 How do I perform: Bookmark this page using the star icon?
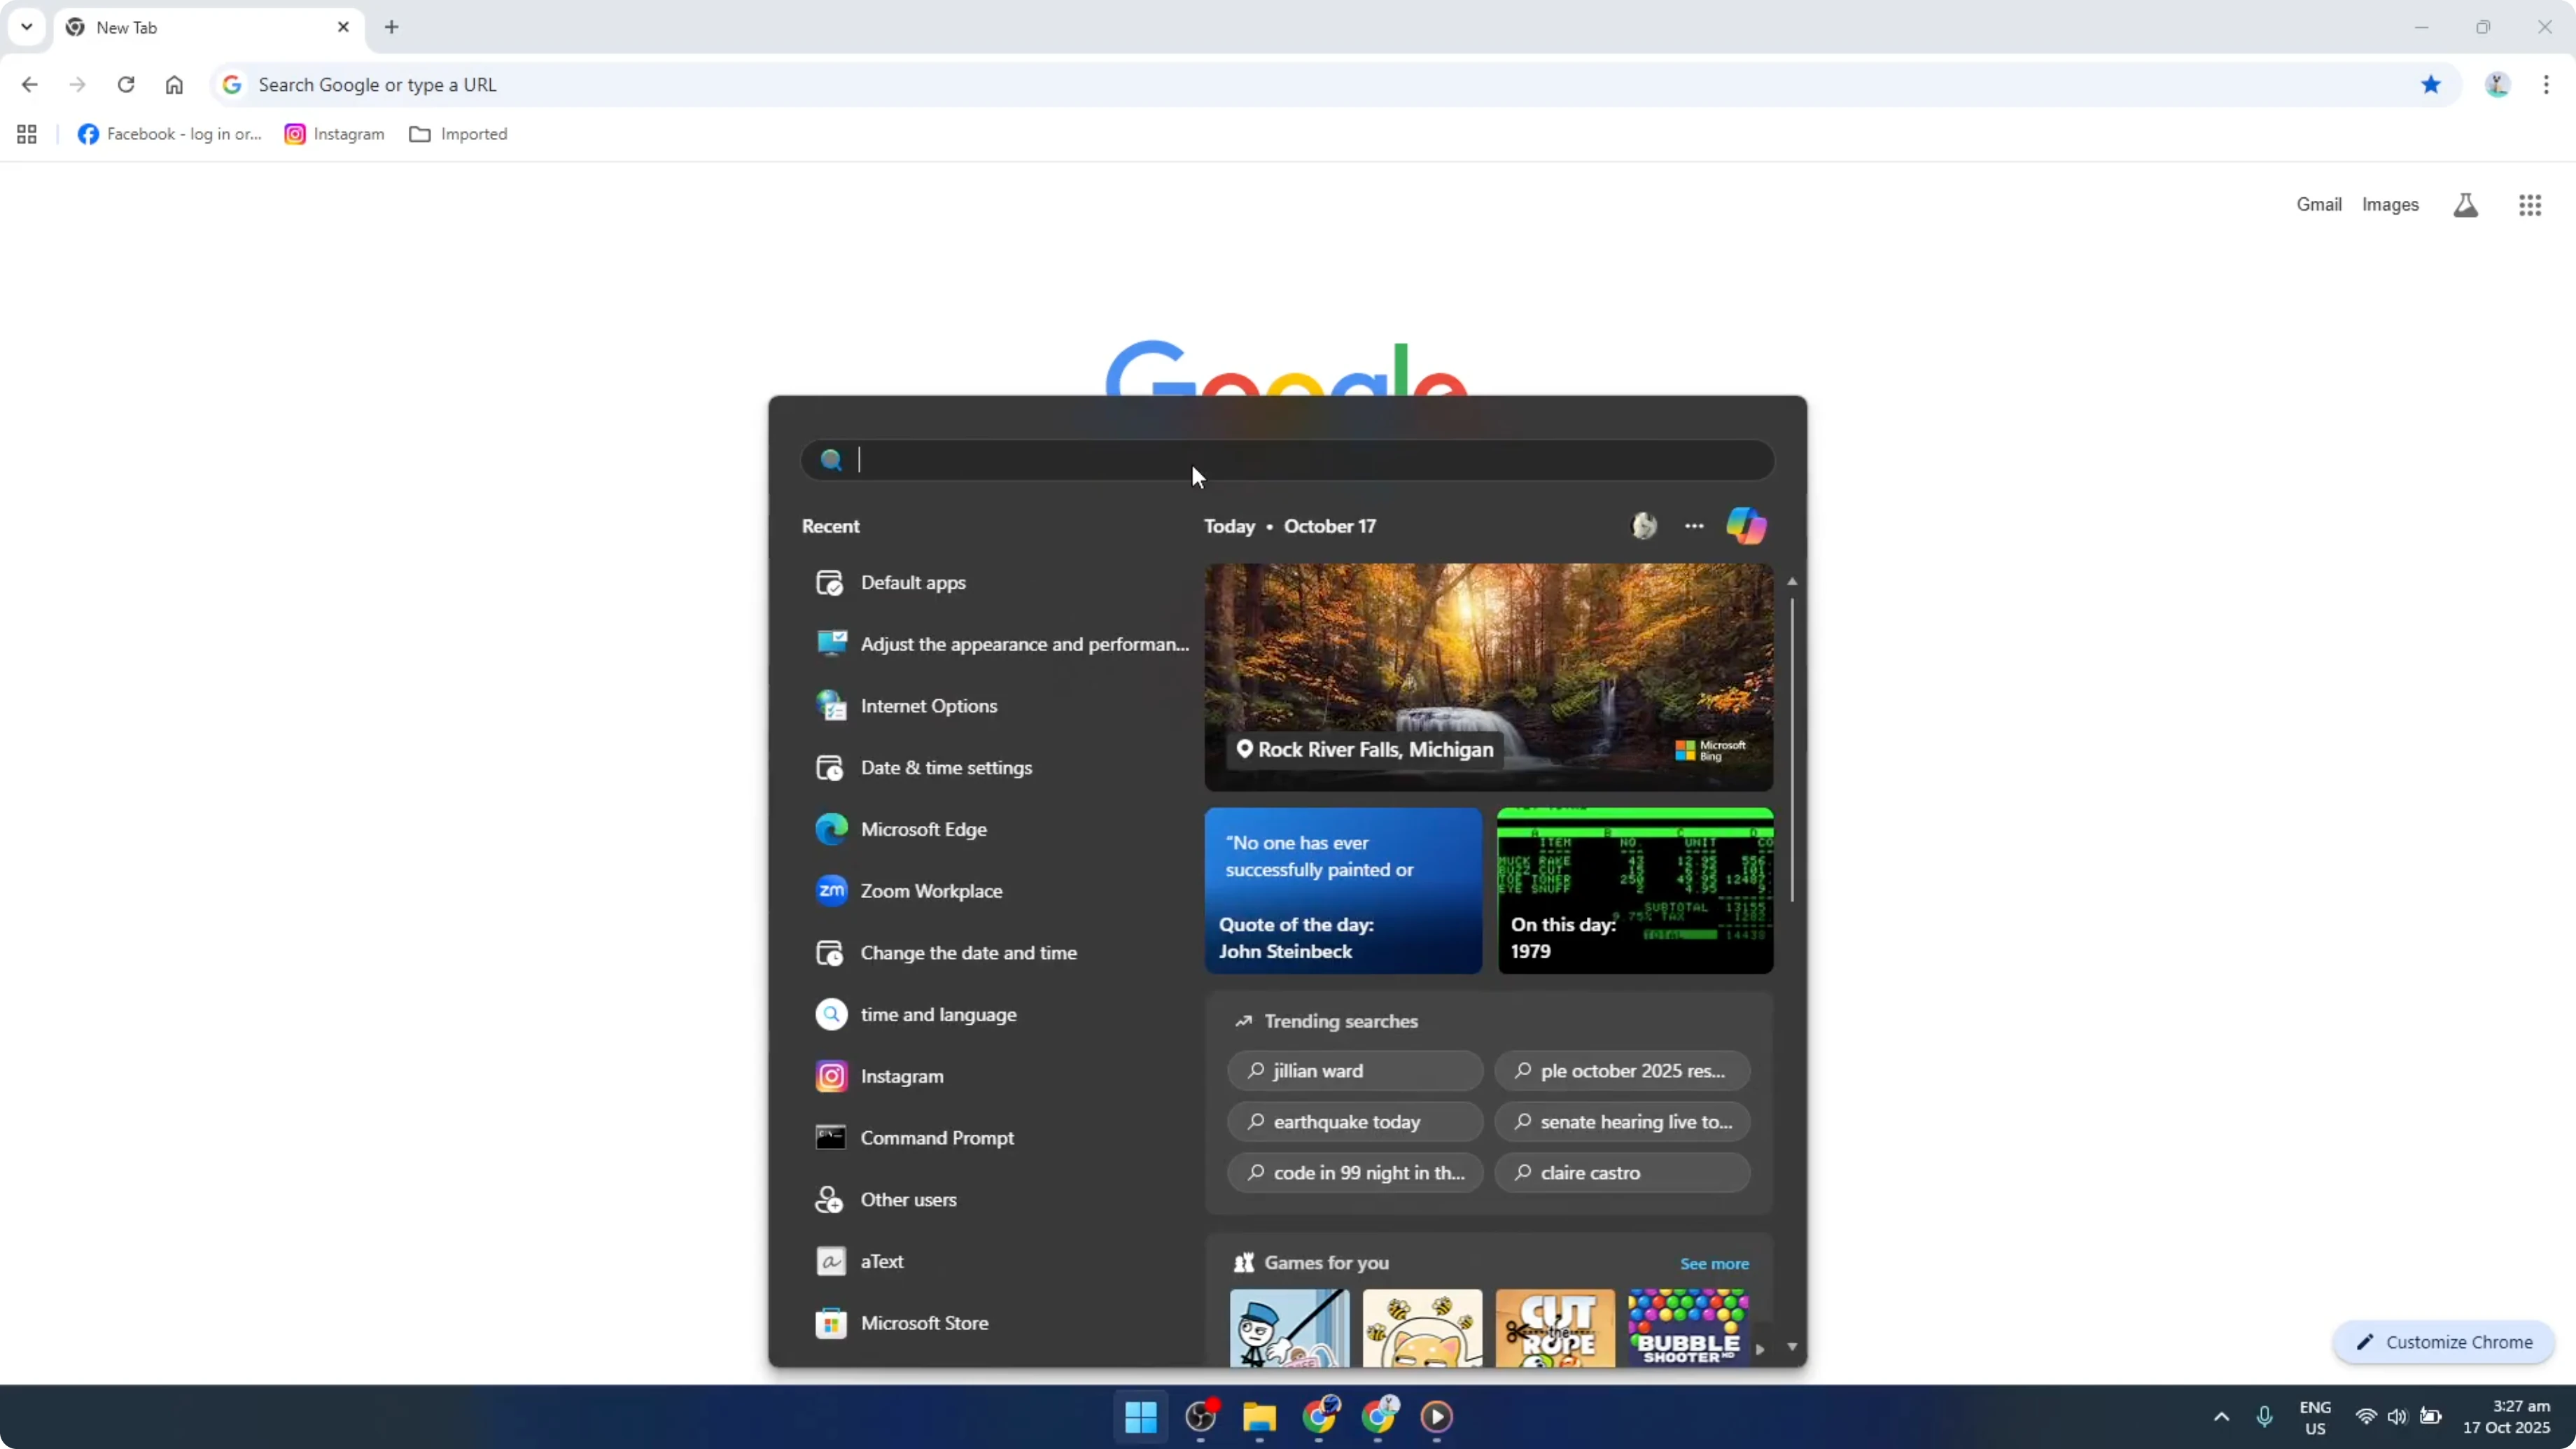(x=2432, y=85)
